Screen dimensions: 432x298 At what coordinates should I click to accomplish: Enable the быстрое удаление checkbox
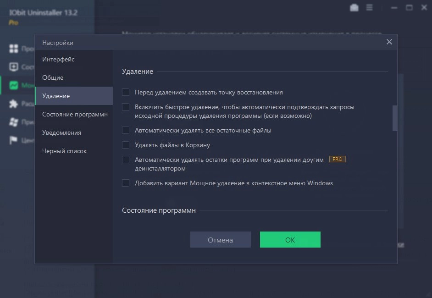(x=126, y=106)
